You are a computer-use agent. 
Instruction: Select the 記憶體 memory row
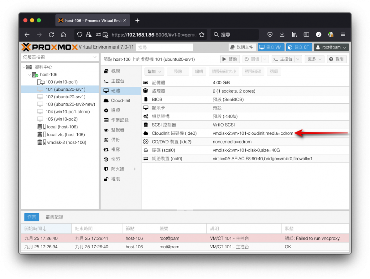tap(246, 83)
